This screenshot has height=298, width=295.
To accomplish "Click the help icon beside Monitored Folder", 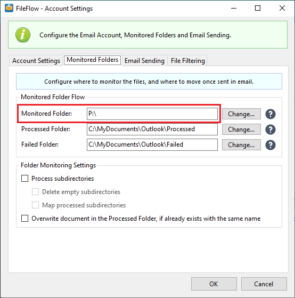I will 271,114.
